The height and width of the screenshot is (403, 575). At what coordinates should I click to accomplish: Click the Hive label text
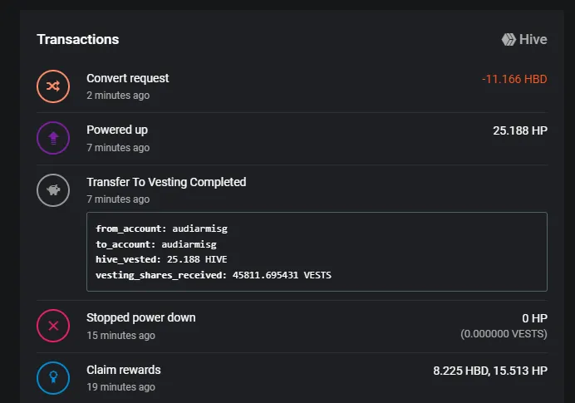point(533,40)
